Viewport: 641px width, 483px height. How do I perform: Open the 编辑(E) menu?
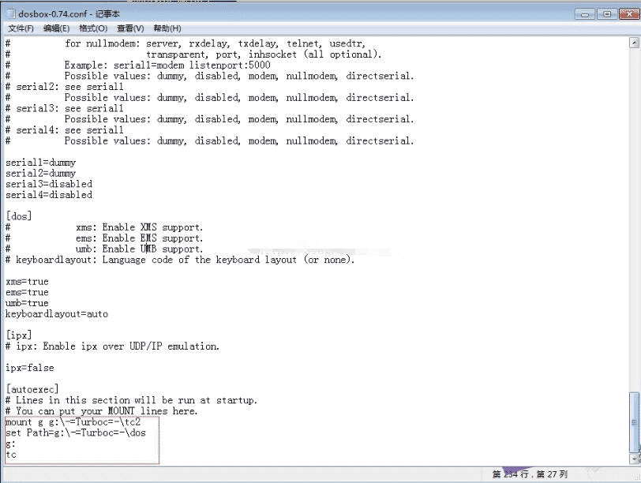(56, 28)
